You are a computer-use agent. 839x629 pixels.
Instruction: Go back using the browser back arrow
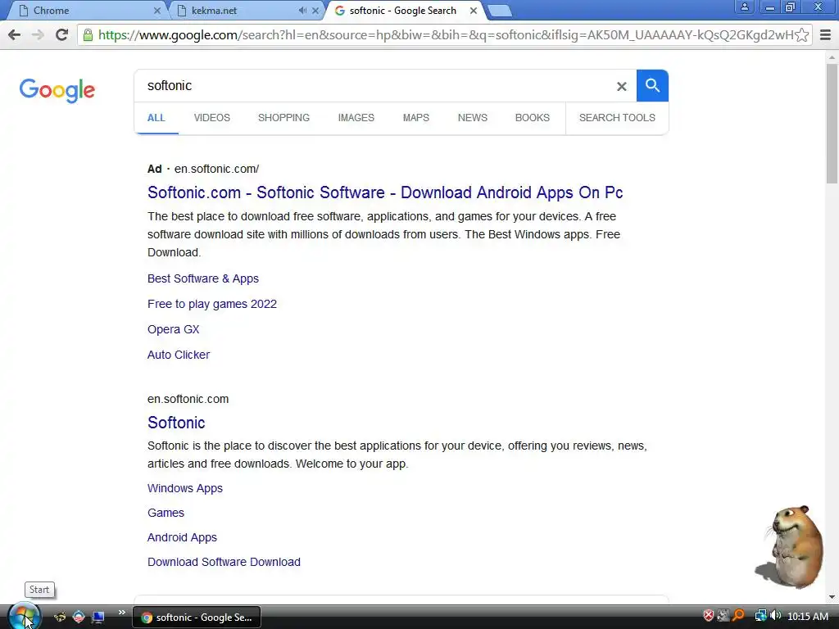coord(15,34)
